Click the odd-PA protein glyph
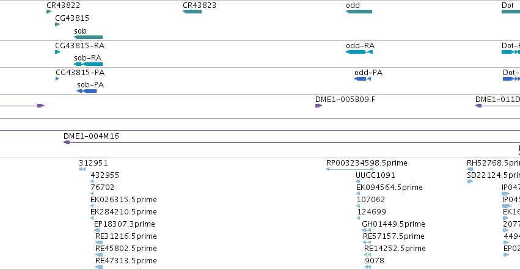The width and height of the screenshot is (520, 270). click(x=362, y=79)
